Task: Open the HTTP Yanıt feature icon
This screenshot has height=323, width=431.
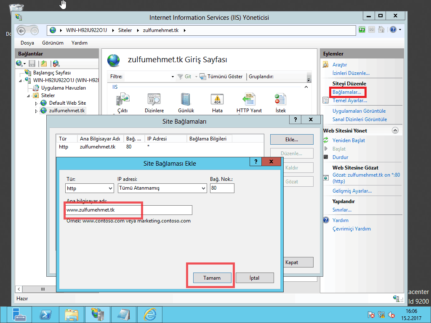Action: [249, 103]
